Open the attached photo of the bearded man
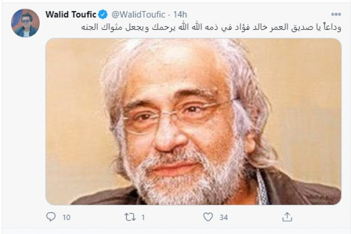 pyautogui.click(x=194, y=122)
